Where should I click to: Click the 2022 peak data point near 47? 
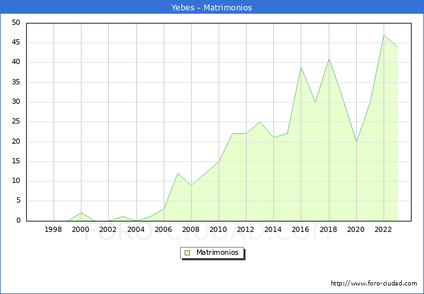(x=384, y=35)
